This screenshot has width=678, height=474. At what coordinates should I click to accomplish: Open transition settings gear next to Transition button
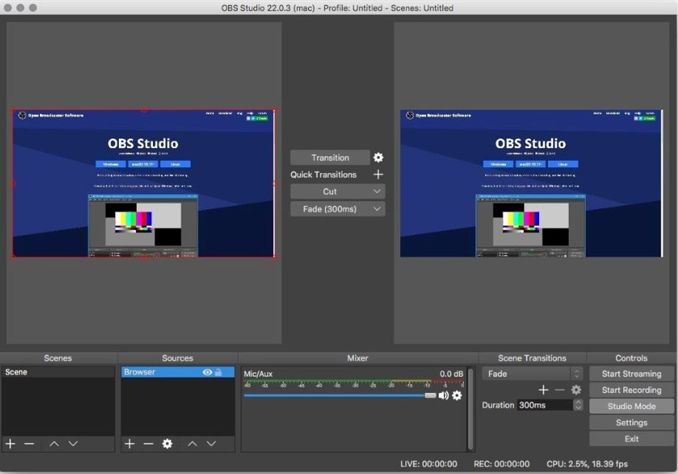pyautogui.click(x=378, y=157)
